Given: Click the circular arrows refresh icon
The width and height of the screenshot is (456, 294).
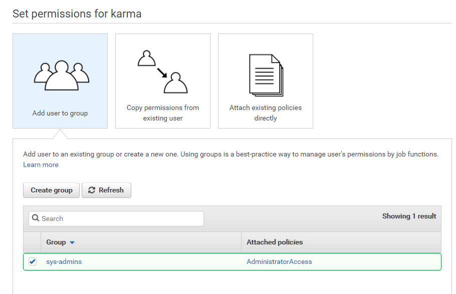Looking at the screenshot, I should (x=92, y=190).
